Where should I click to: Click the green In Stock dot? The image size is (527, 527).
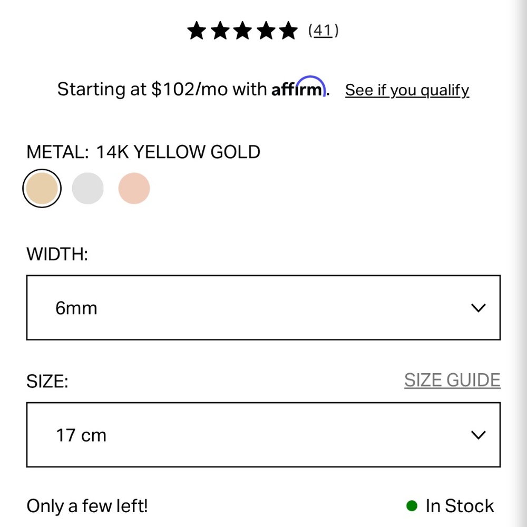click(412, 506)
